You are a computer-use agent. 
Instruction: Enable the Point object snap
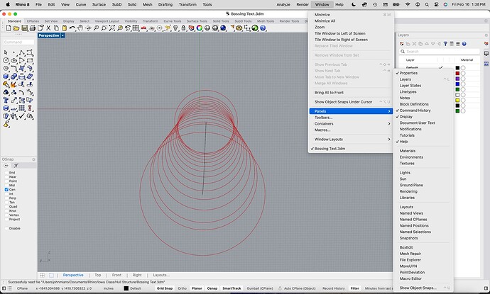pyautogui.click(x=6, y=181)
